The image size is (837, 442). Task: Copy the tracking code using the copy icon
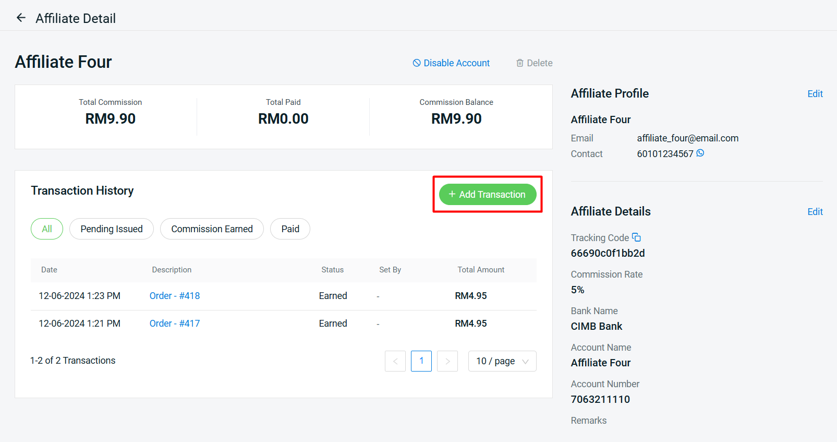point(636,237)
